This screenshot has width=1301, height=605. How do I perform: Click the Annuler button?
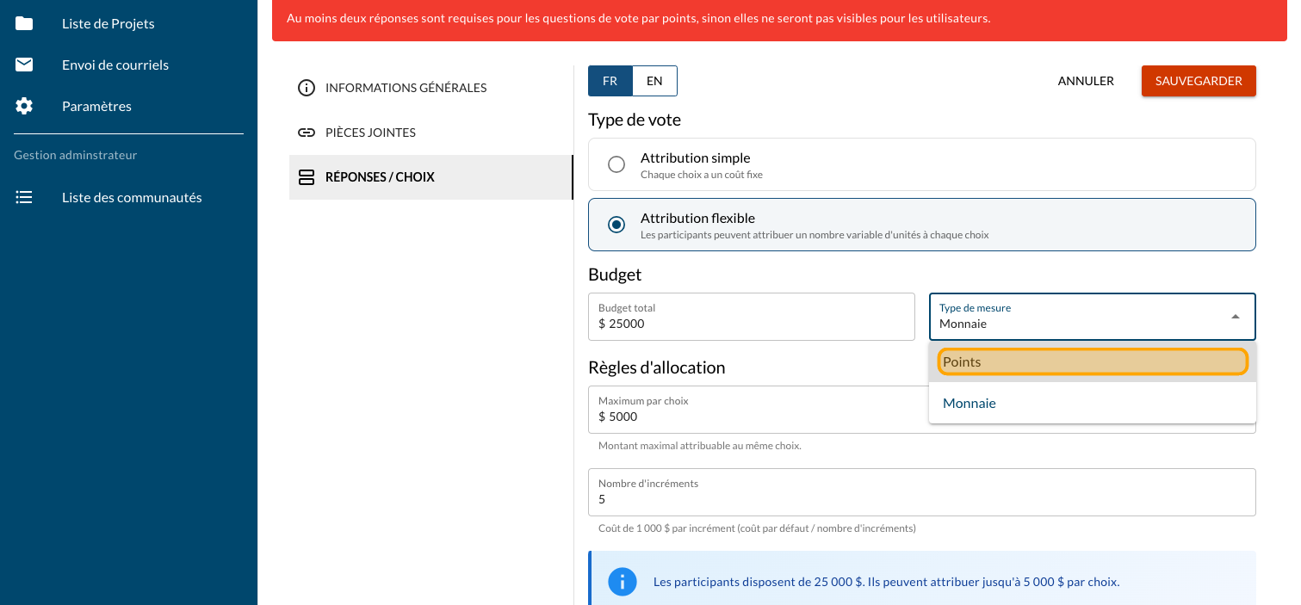(x=1086, y=81)
